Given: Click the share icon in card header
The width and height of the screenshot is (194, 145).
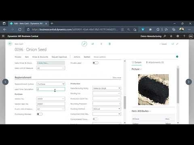Looking at the screenshot, I should pos(93,44).
